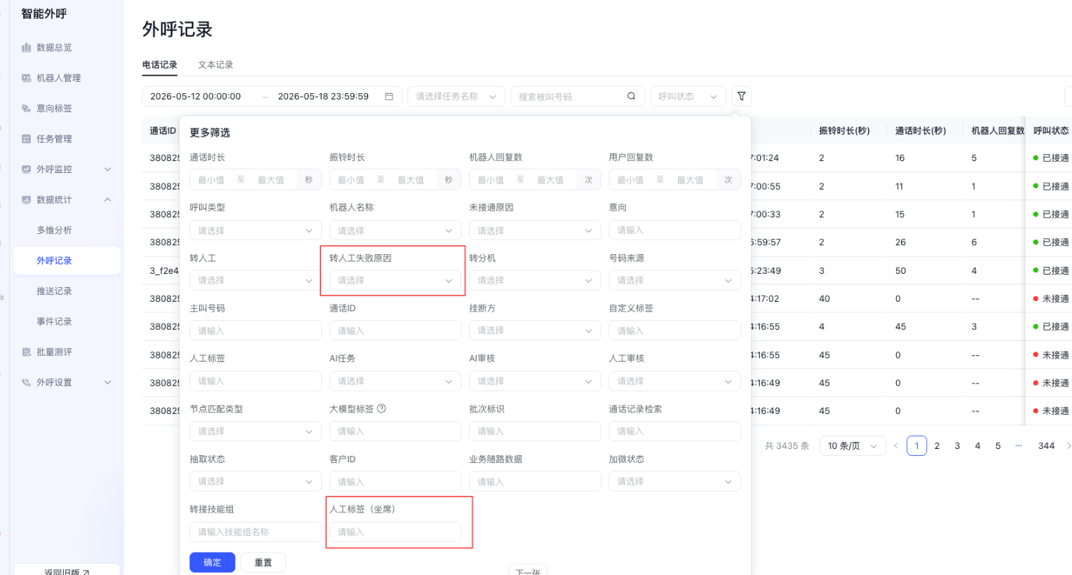
Task: Click the start date 2026-05-12 field
Action: pyautogui.click(x=196, y=97)
